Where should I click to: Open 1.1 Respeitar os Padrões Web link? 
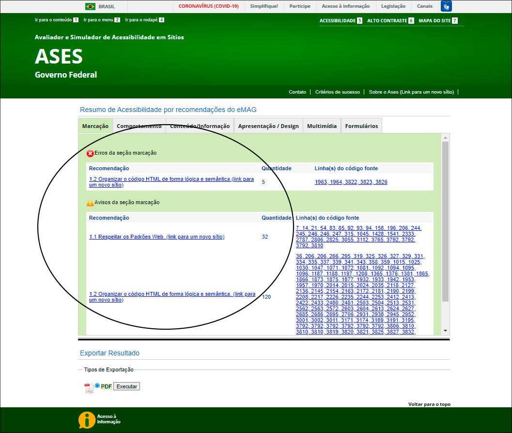pos(156,237)
